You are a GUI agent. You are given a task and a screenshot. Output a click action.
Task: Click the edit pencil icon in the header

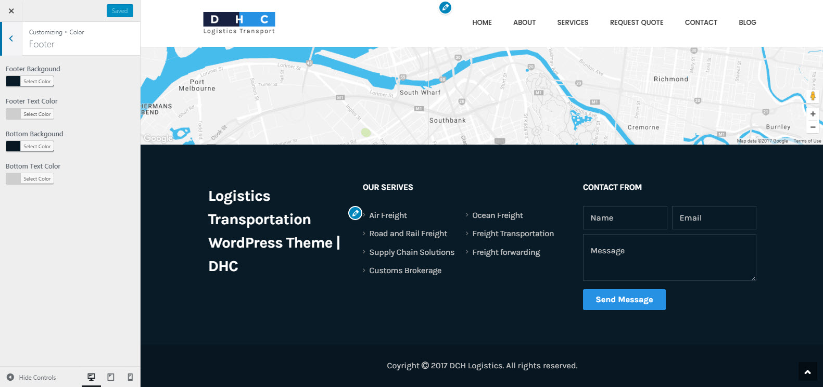[445, 8]
